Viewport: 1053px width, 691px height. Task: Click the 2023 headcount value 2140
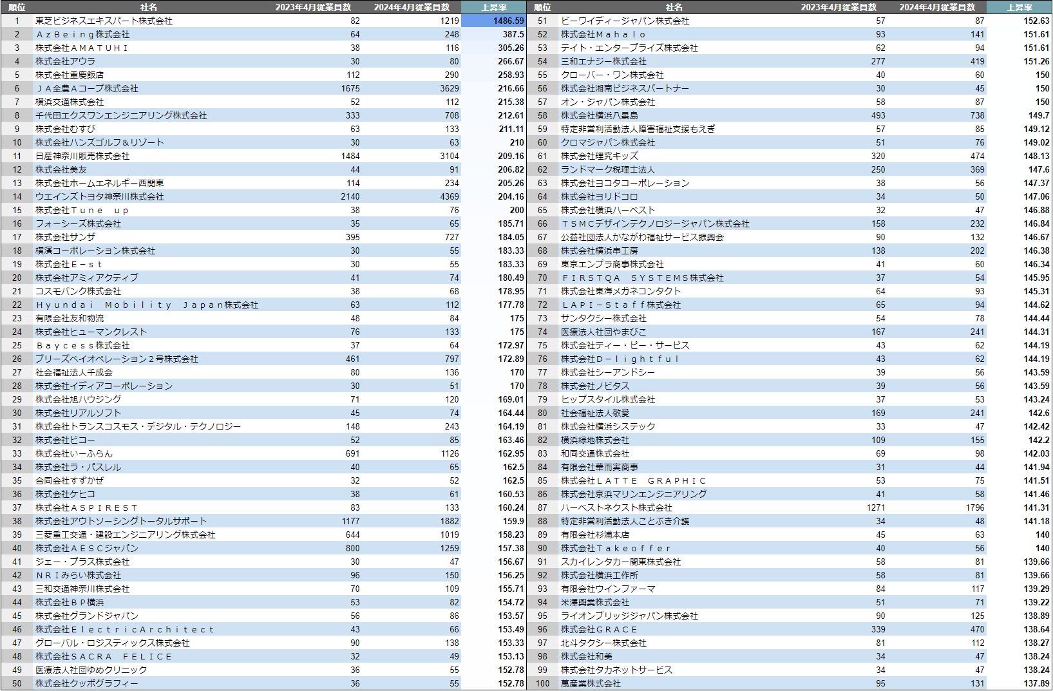point(350,196)
